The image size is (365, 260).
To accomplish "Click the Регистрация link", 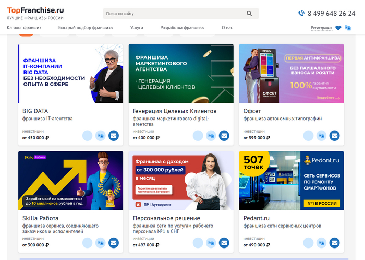I will pyautogui.click(x=322, y=28).
